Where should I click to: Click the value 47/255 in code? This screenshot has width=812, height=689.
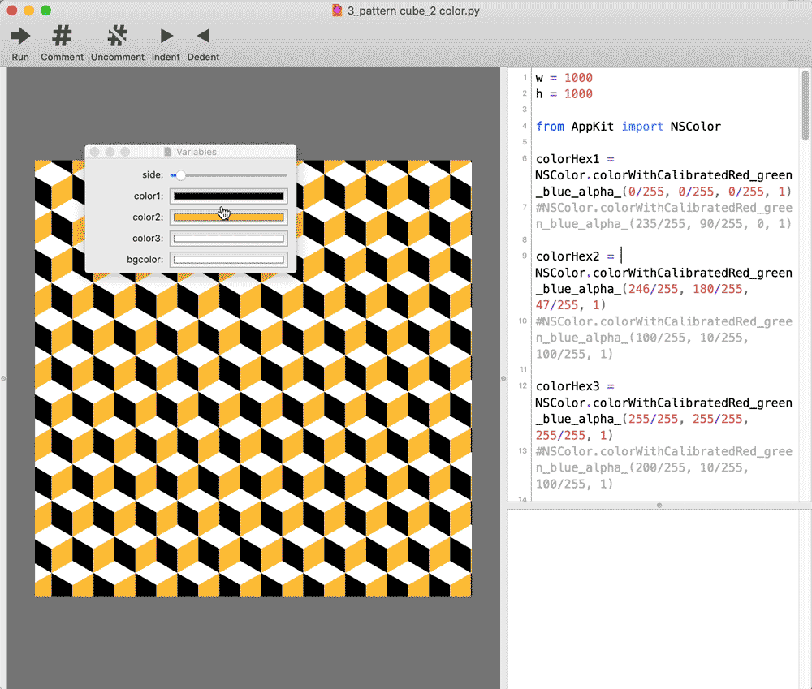point(557,305)
